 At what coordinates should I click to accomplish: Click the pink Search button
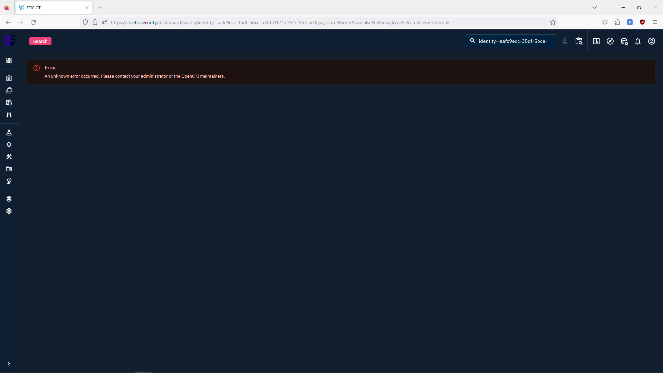[x=40, y=41]
